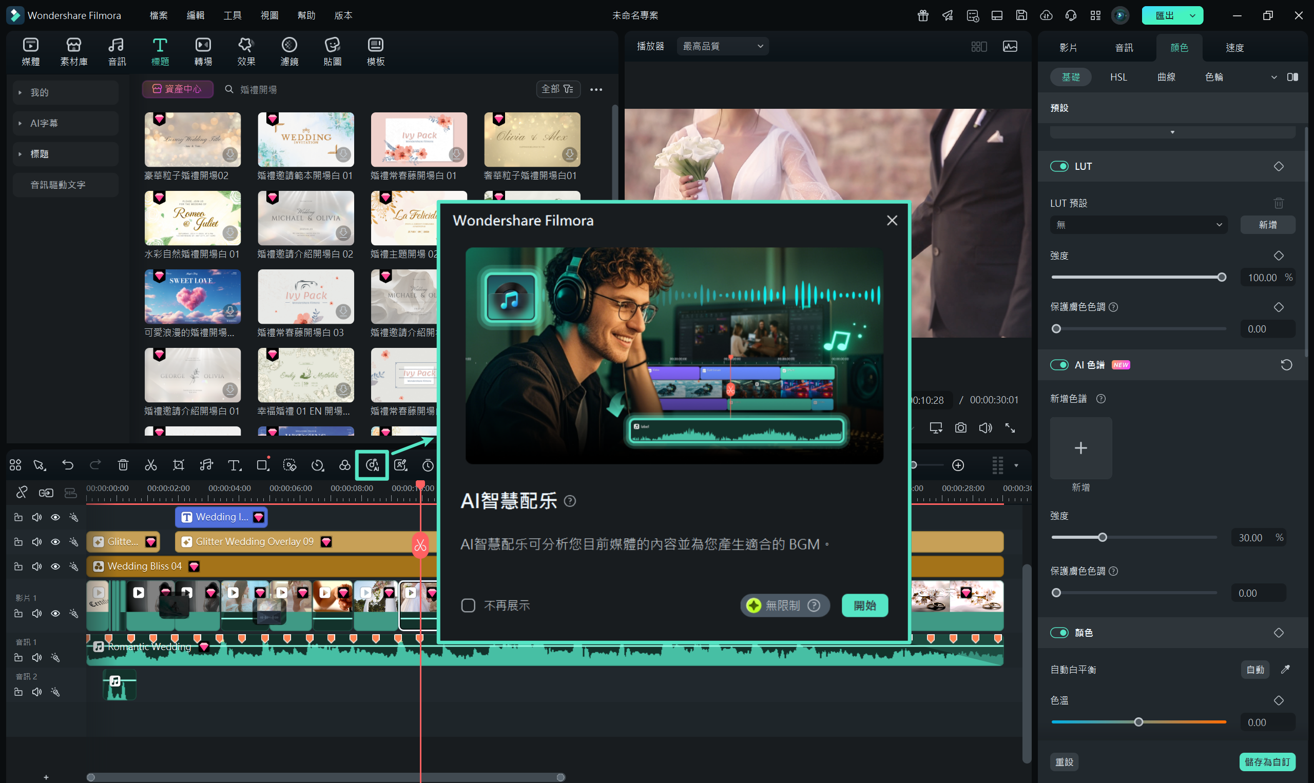Hide the Glitter Wedding Overlay track eye
The width and height of the screenshot is (1314, 783).
coord(55,542)
